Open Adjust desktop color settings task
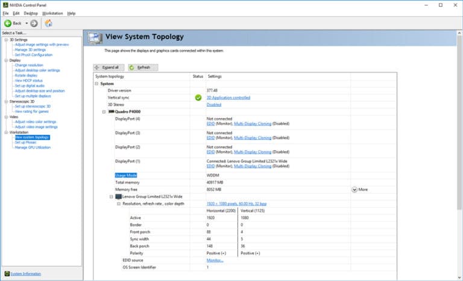Viewport: 463px width, 281px height. tap(37, 71)
